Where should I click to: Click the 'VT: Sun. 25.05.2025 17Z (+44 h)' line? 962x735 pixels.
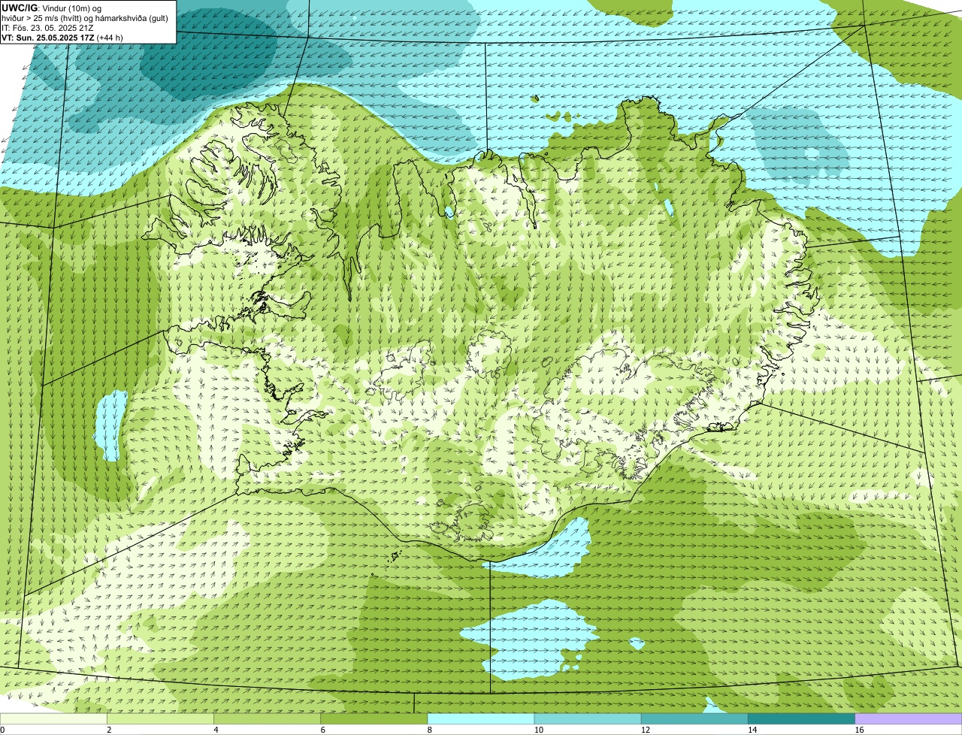pyautogui.click(x=62, y=38)
